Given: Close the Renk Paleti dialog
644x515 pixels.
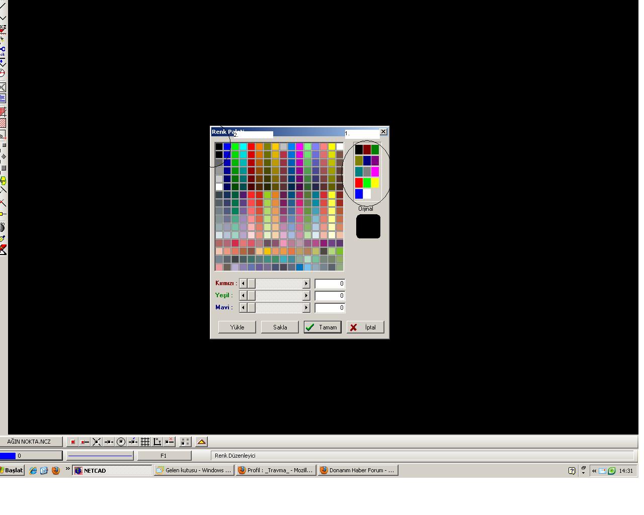Looking at the screenshot, I should pos(383,131).
